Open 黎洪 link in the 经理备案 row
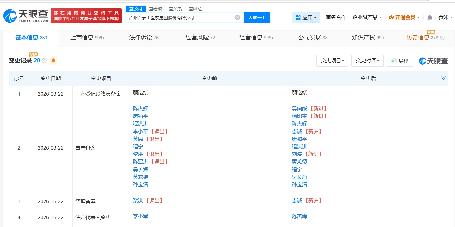This screenshot has width=455, height=227. click(x=138, y=200)
